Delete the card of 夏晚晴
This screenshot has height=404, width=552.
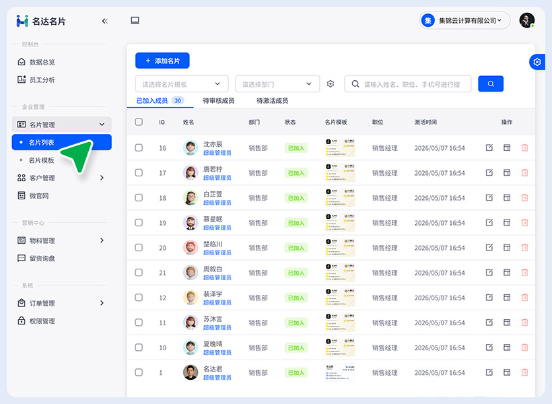click(524, 347)
